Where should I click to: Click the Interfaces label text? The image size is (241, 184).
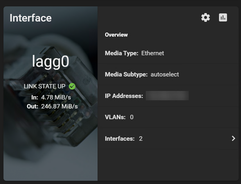pyautogui.click(x=120, y=139)
